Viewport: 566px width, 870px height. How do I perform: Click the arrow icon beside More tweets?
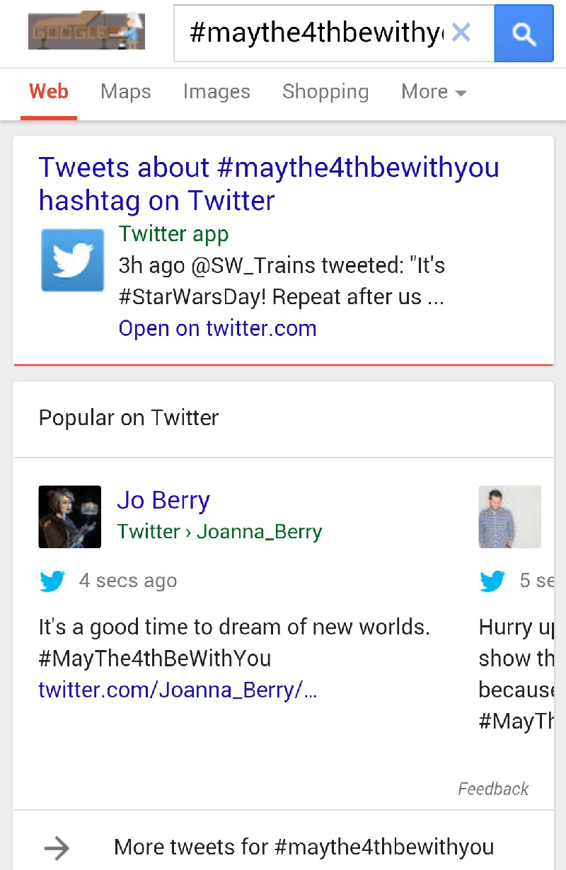pyautogui.click(x=57, y=847)
